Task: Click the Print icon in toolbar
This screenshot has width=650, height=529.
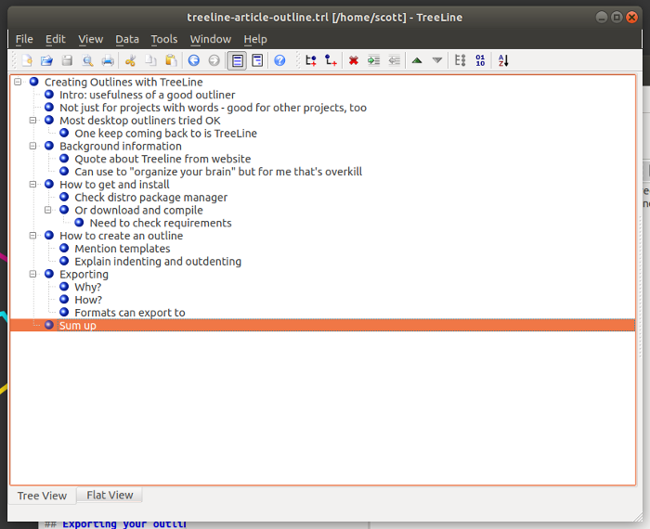Action: point(108,60)
